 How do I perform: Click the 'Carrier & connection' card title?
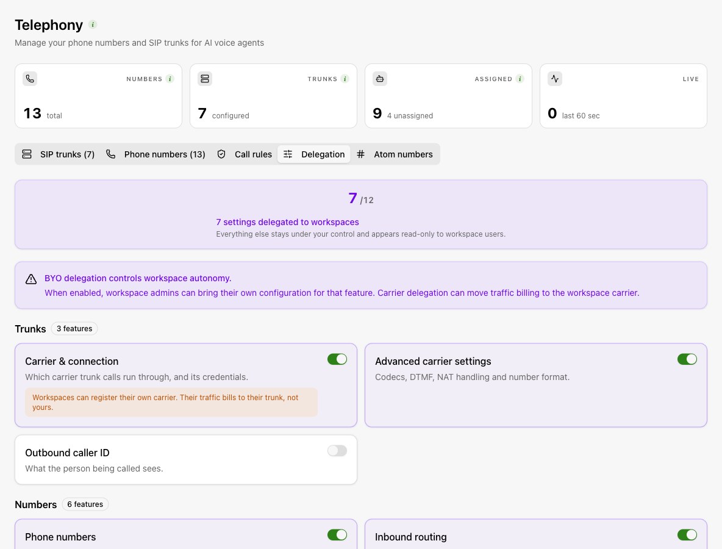click(72, 361)
